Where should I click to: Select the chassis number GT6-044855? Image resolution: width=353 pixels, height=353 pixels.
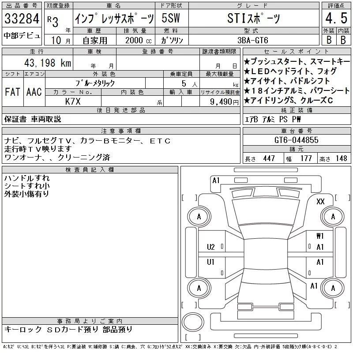[297, 140]
